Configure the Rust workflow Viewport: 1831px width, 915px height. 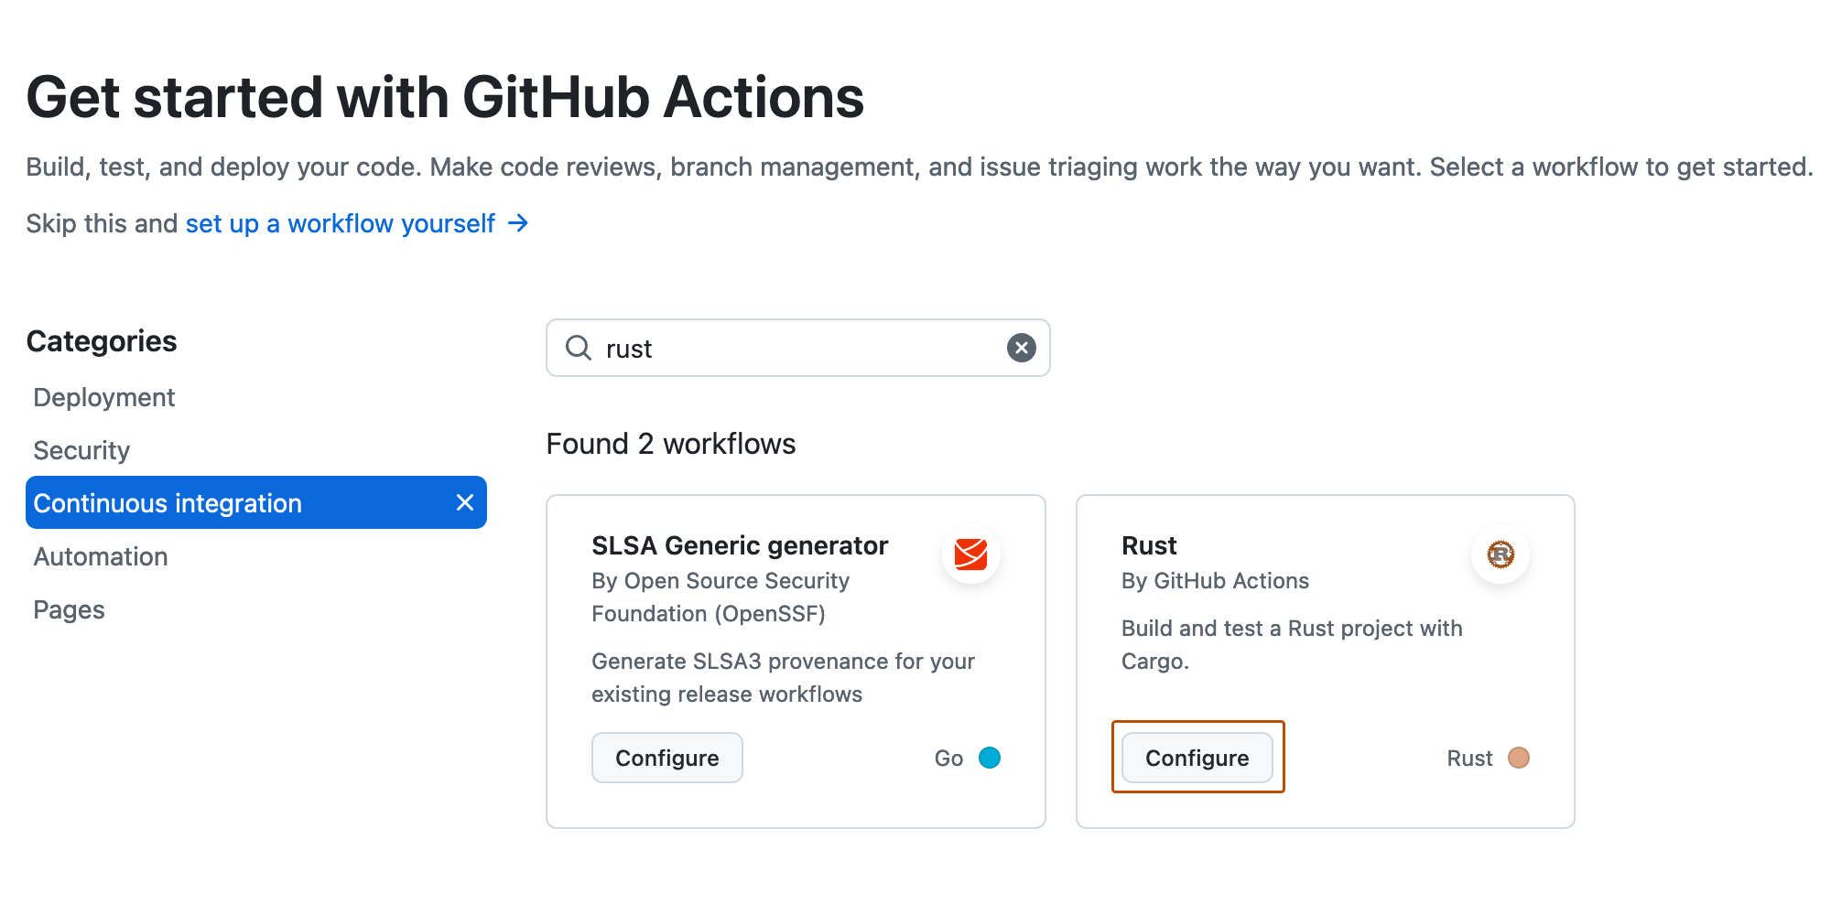[x=1197, y=758]
